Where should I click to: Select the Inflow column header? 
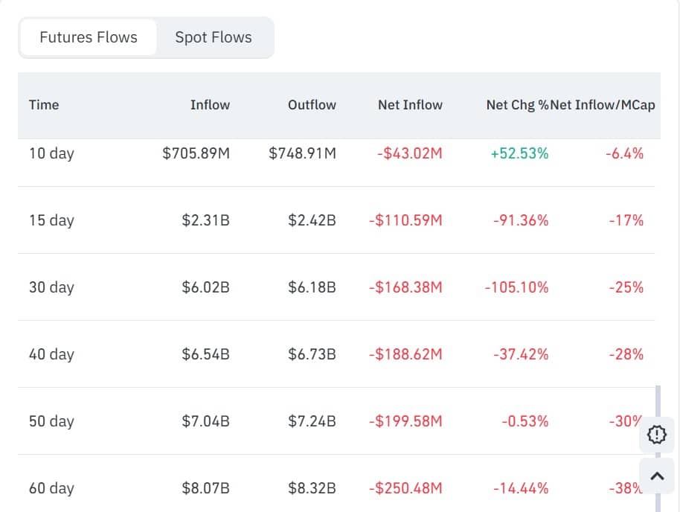pyautogui.click(x=210, y=105)
